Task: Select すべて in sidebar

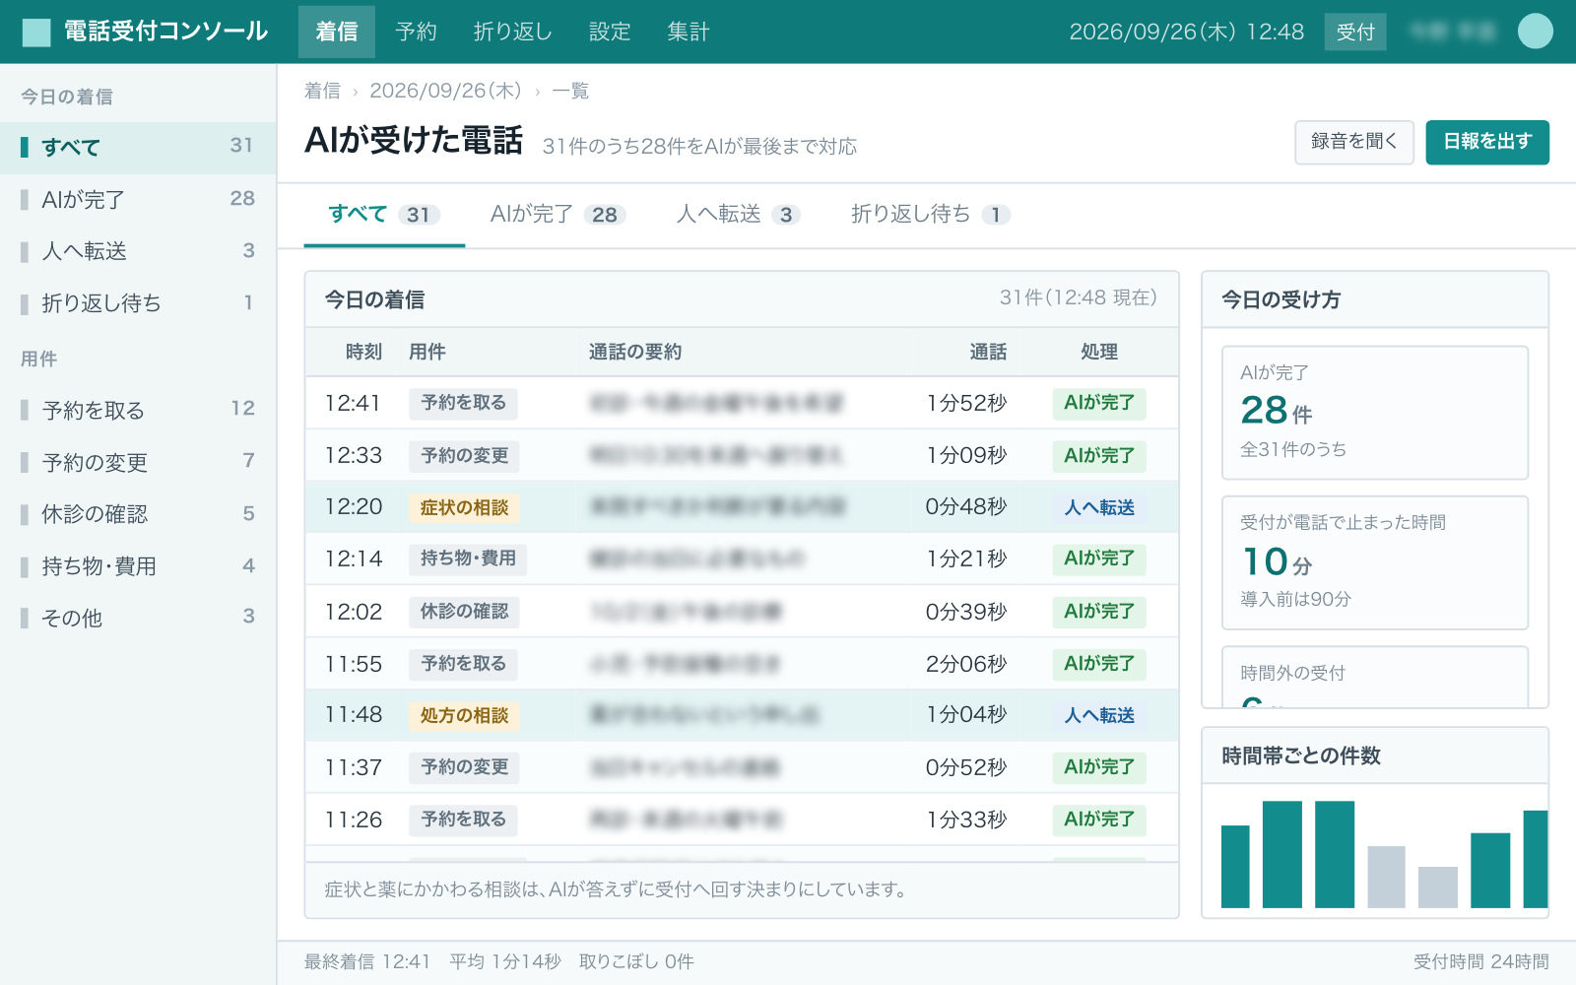Action: 138,147
